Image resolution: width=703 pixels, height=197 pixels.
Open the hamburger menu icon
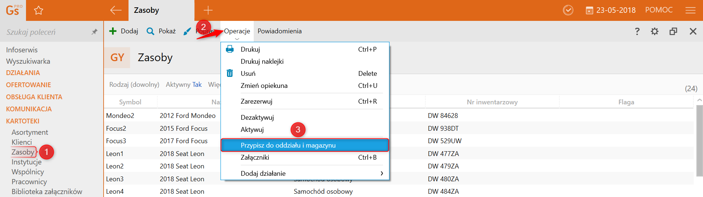691,10
